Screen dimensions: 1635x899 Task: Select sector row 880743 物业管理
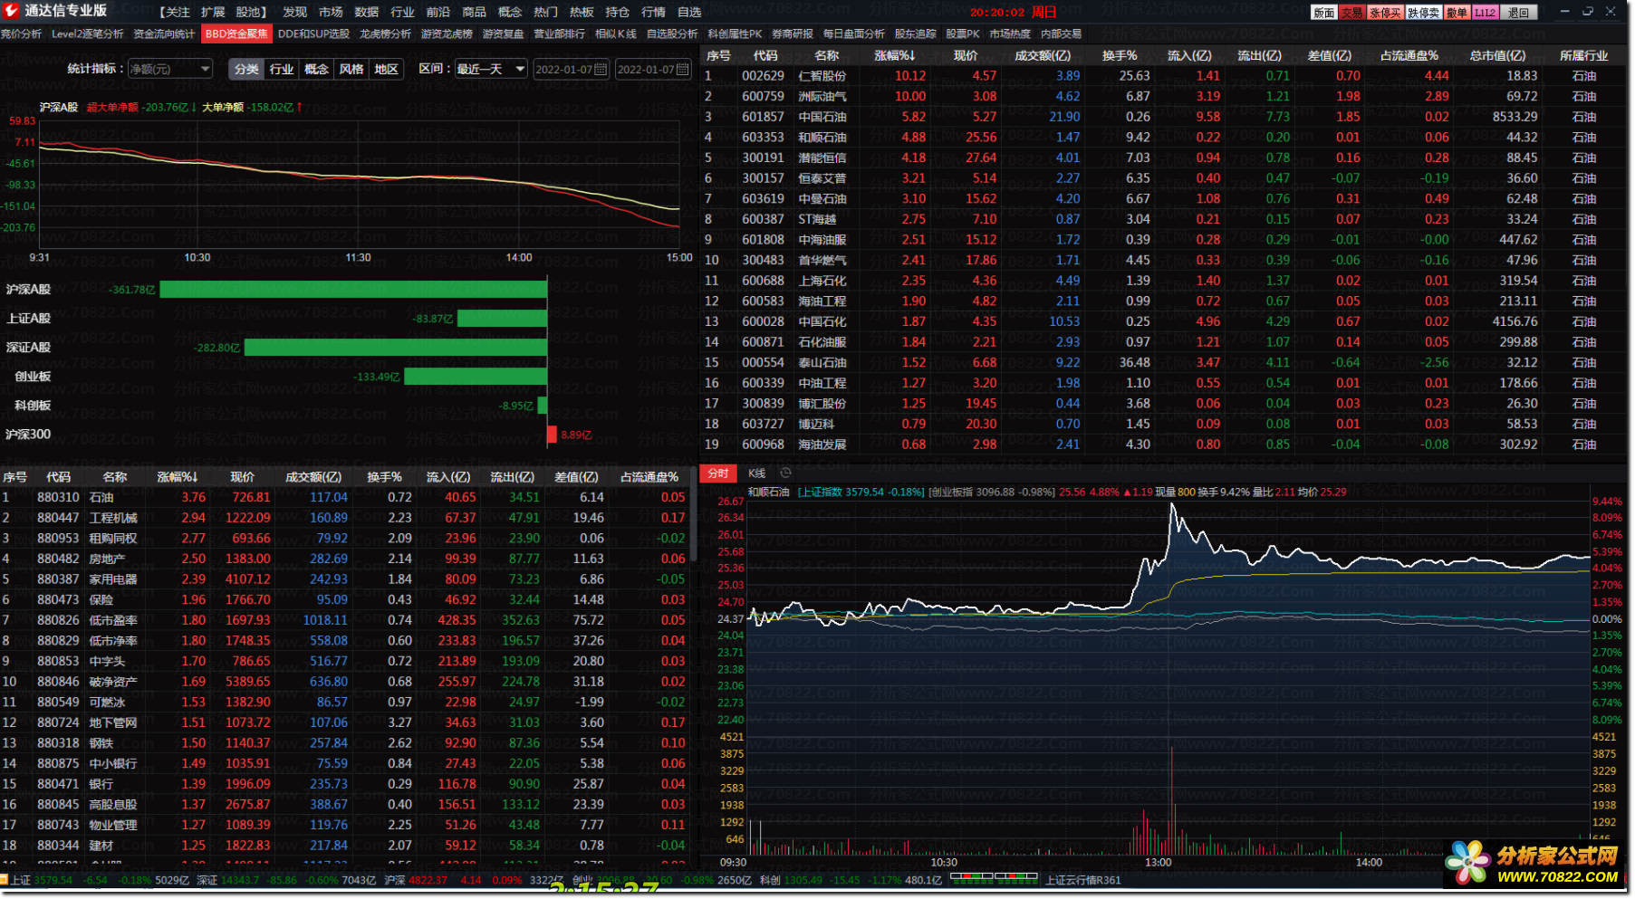(x=344, y=825)
